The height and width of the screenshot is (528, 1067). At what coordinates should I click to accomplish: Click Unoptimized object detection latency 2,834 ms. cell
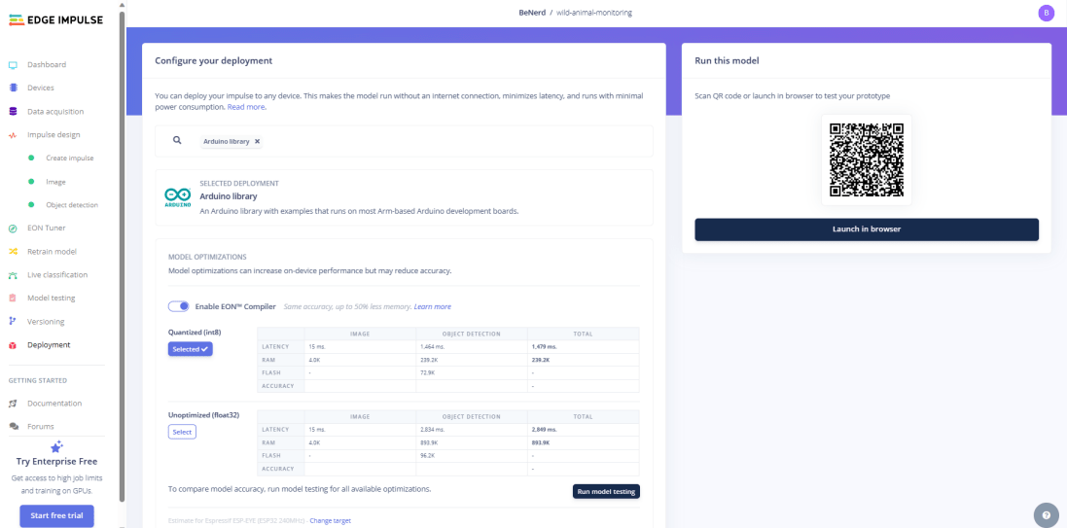click(x=472, y=430)
